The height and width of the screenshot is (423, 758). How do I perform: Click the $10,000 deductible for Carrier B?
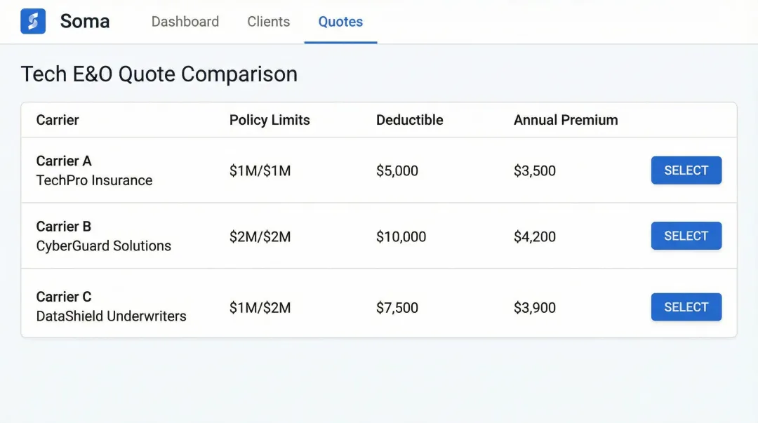pos(401,236)
